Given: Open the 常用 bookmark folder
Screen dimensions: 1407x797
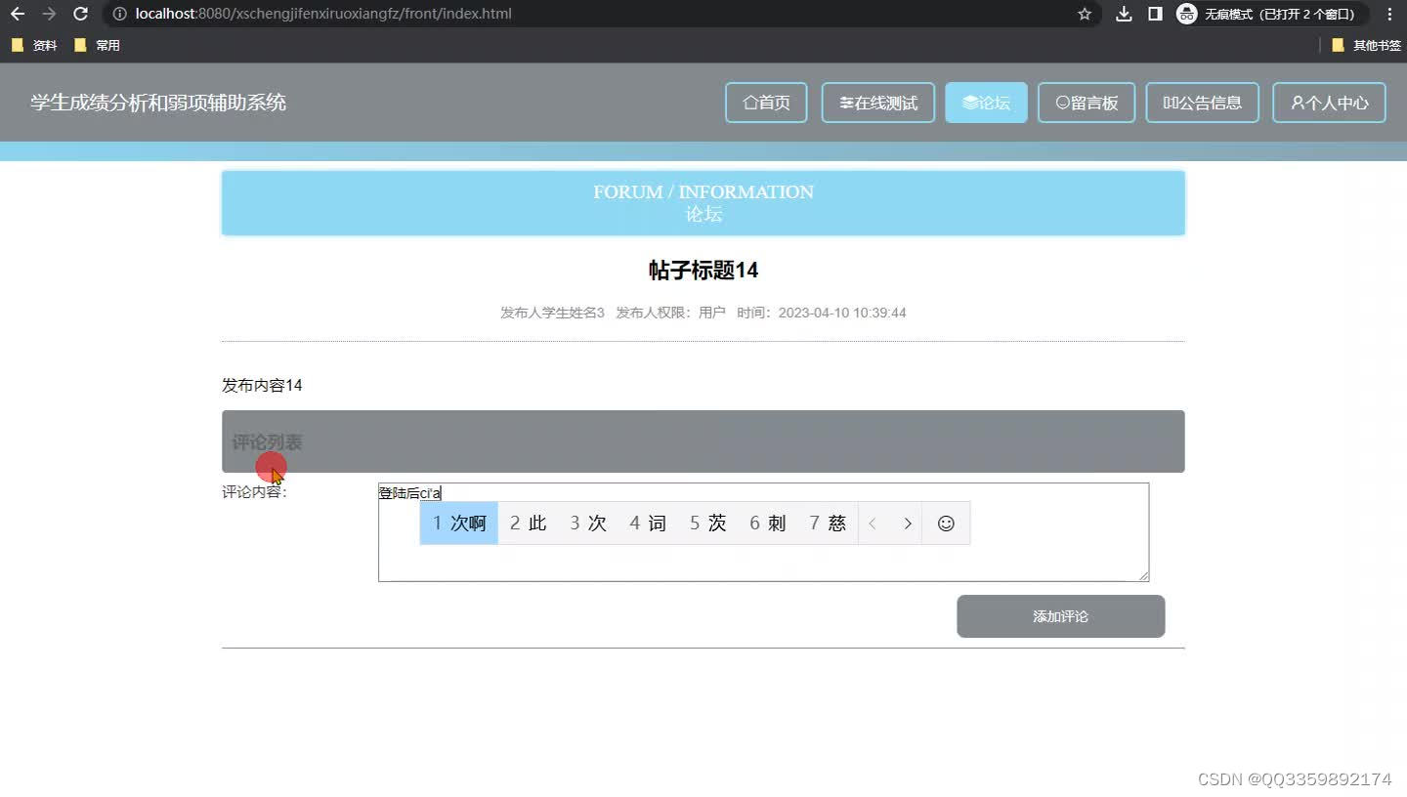Looking at the screenshot, I should [x=98, y=45].
